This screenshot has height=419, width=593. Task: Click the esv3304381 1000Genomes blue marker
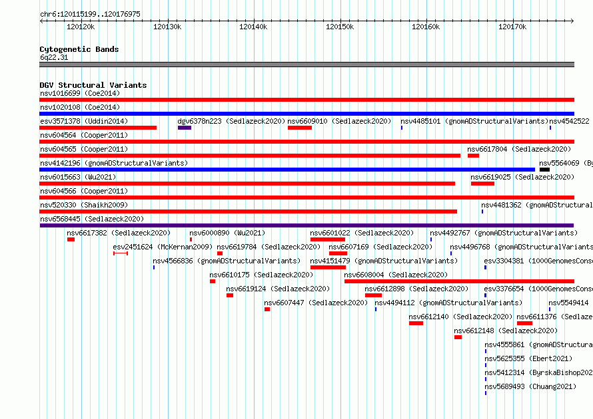[485, 267]
